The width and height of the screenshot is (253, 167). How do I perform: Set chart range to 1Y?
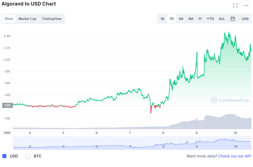(200, 19)
